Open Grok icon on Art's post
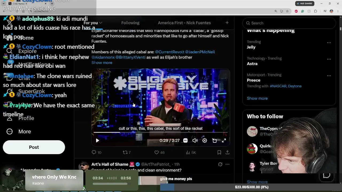This screenshot has width=342, height=192. [220, 164]
